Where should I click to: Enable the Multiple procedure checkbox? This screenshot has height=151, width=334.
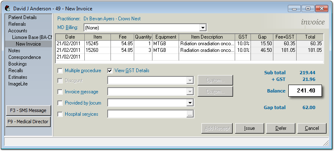[60, 71]
